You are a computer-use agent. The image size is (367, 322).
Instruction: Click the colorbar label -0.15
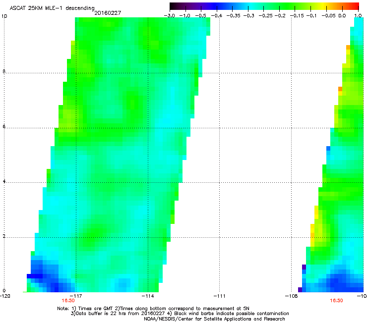pos(297,16)
